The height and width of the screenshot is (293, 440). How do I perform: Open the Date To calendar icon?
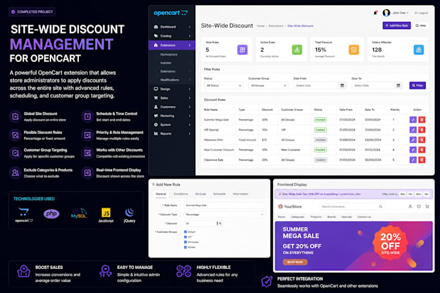[398, 85]
